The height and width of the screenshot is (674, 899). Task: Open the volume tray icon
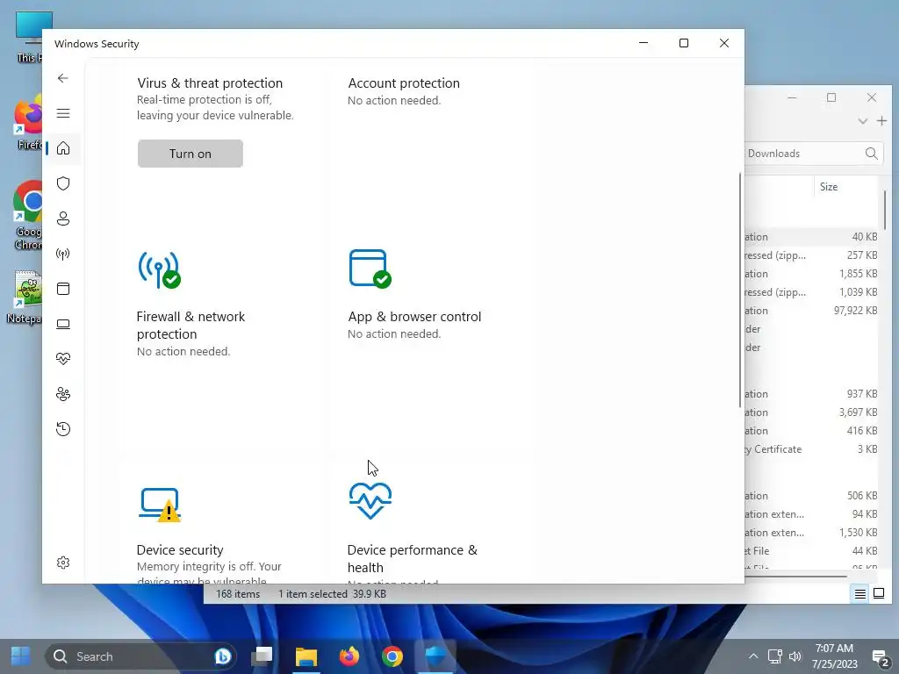pos(795,656)
